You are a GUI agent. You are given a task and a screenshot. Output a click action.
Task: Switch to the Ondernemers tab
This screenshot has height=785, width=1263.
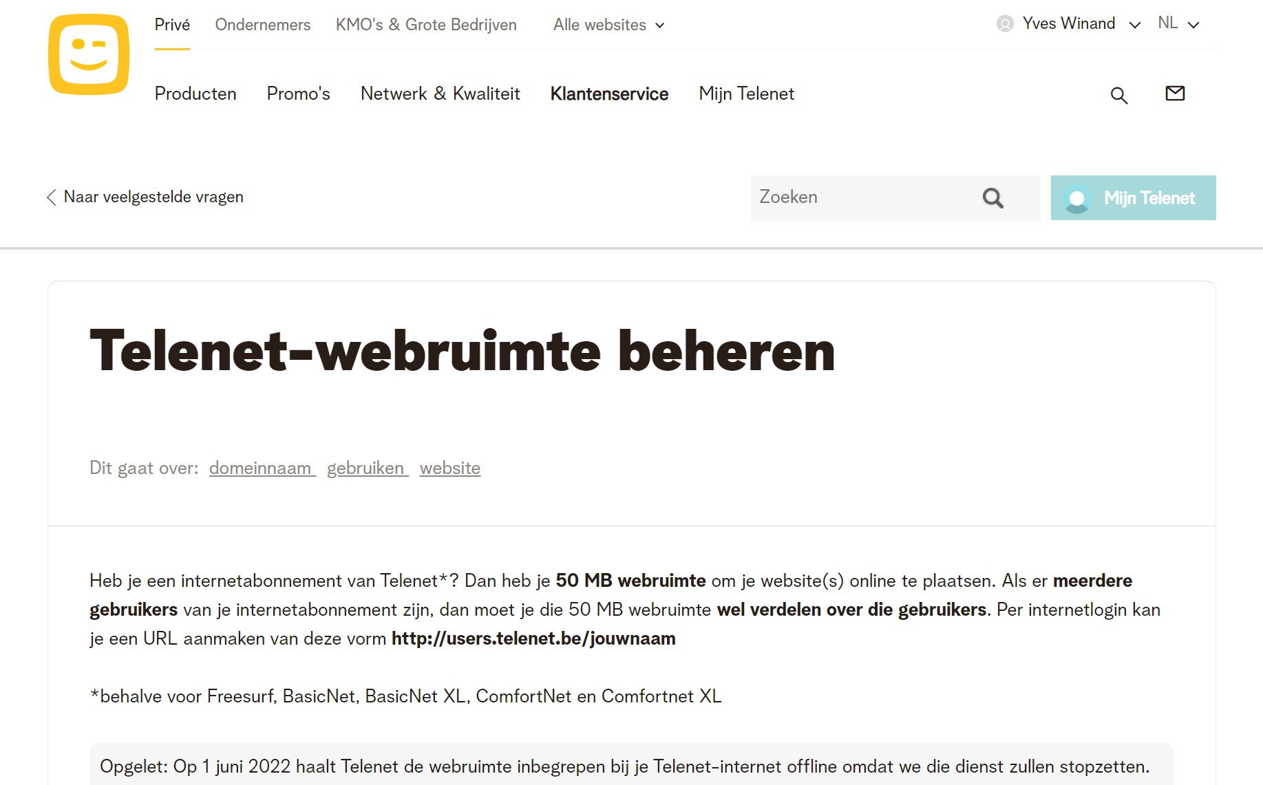[x=263, y=25]
